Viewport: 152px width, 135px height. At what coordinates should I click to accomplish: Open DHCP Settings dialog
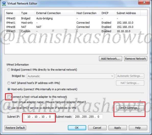click(130, 108)
